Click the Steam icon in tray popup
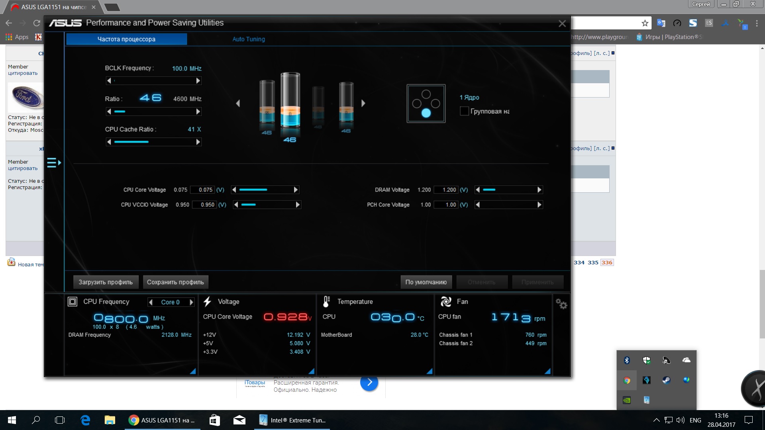 coord(666,380)
